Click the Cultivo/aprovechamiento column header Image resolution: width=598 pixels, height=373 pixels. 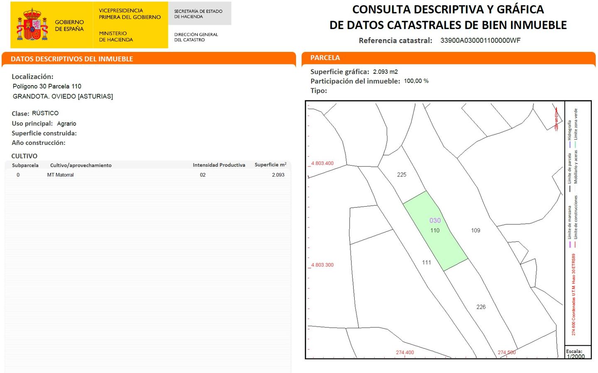point(81,165)
